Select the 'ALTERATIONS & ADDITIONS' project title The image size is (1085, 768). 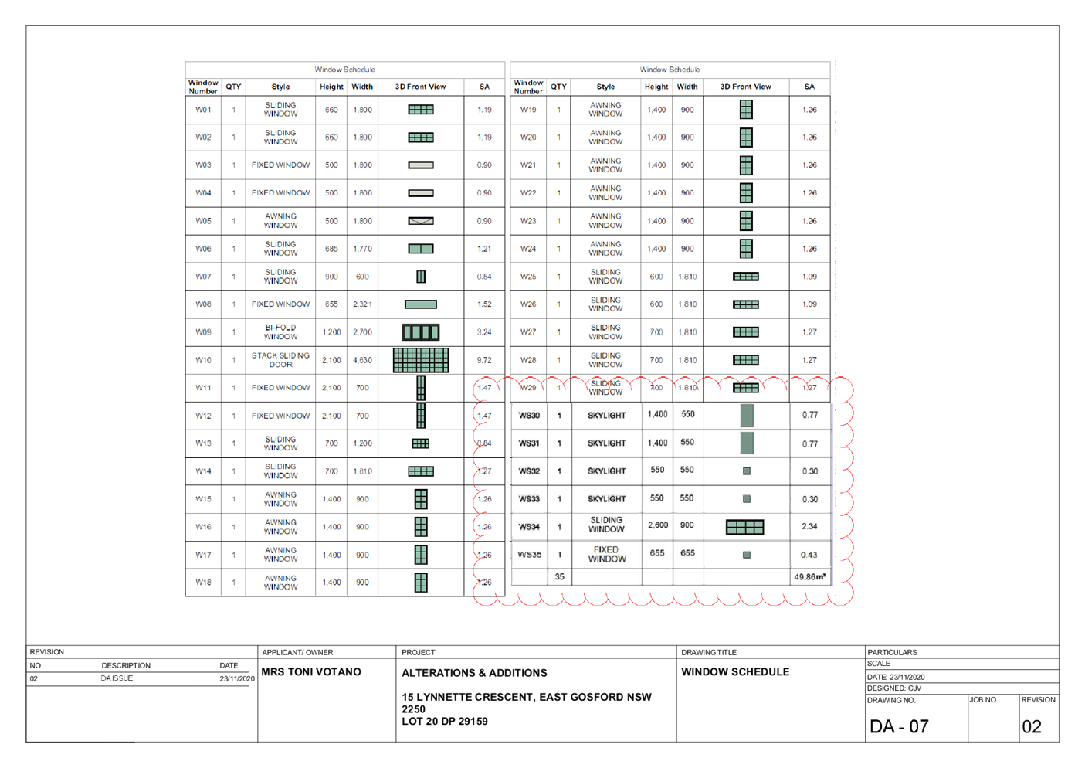(474, 674)
